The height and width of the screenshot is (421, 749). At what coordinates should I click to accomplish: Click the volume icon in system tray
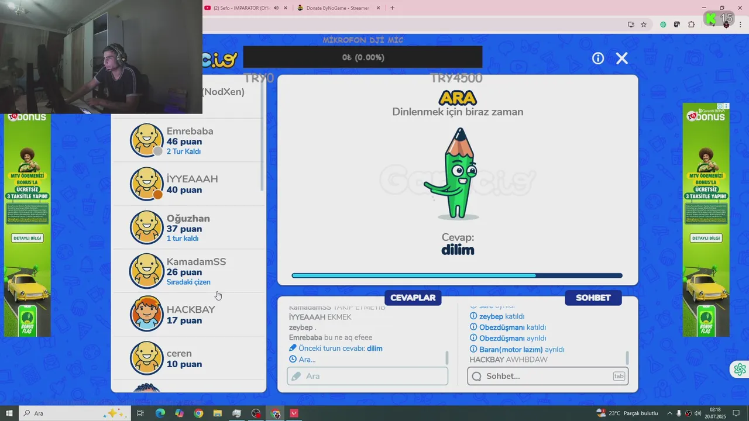[x=698, y=413]
